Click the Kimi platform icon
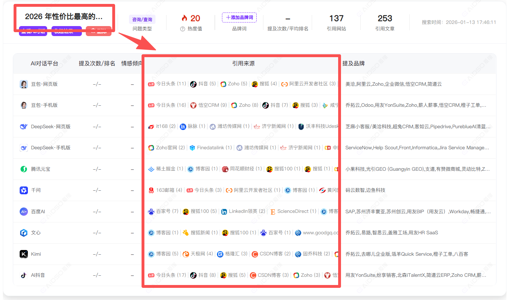The height and width of the screenshot is (300, 509). click(24, 254)
